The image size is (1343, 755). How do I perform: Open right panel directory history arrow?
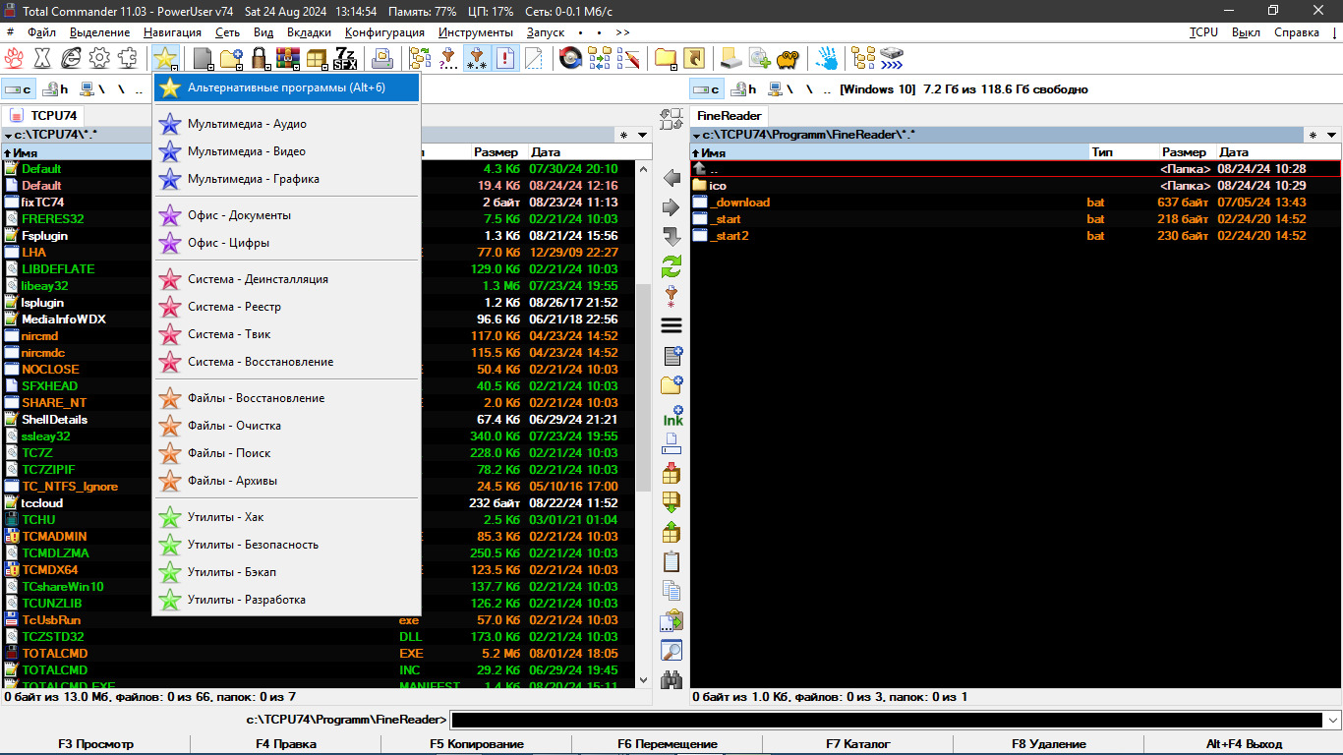click(1331, 135)
